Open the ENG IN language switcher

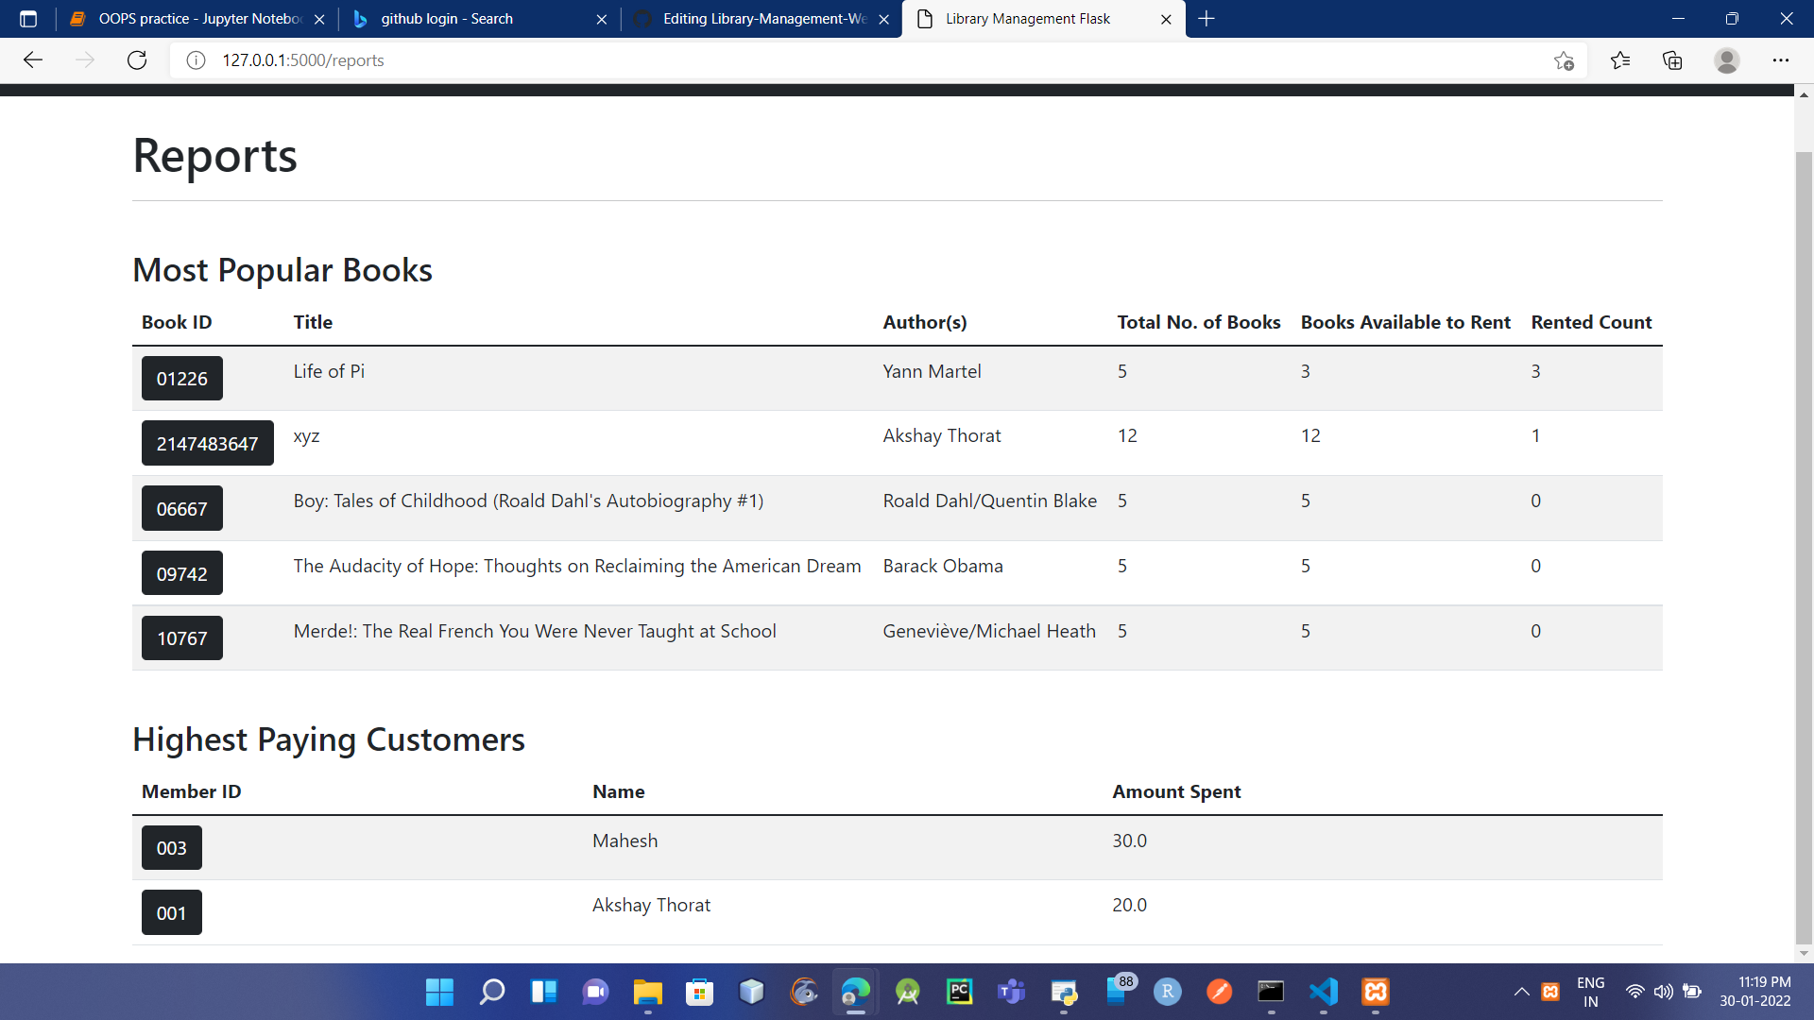[1591, 991]
